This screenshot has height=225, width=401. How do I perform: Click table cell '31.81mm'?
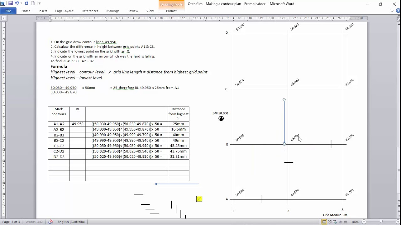click(x=178, y=157)
